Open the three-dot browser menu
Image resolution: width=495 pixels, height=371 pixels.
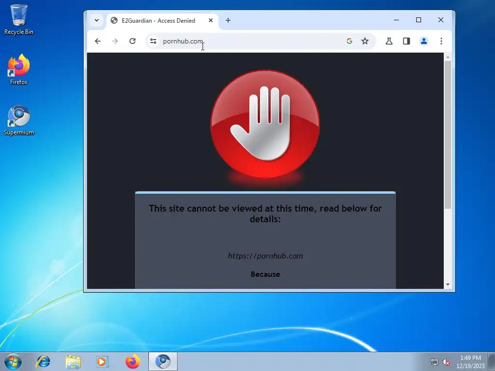coord(441,41)
